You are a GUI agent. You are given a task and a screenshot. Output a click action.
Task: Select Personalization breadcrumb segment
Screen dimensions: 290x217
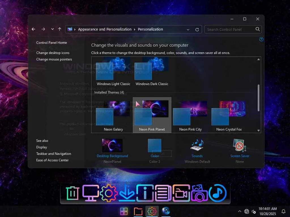(x=150, y=29)
